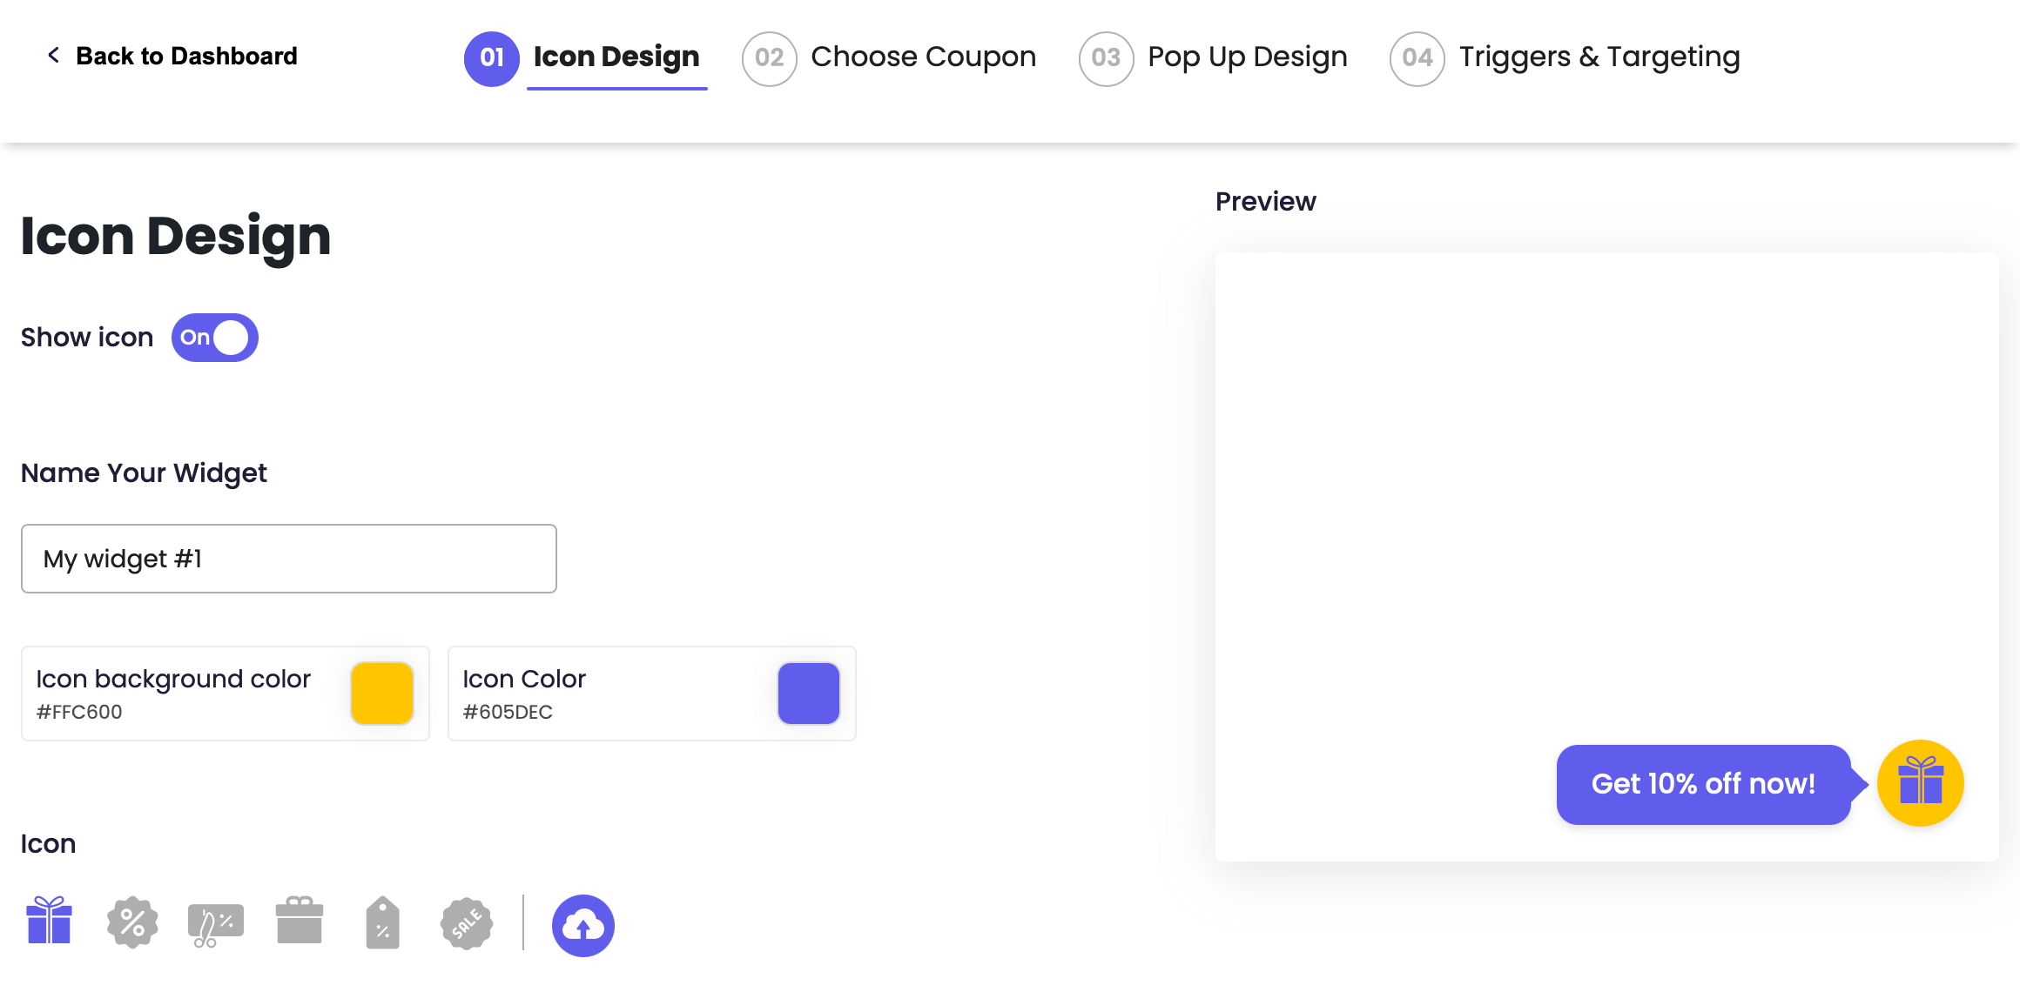Open the Pop Up Design step
Image resolution: width=2020 pixels, height=992 pixels.
click(x=1247, y=57)
